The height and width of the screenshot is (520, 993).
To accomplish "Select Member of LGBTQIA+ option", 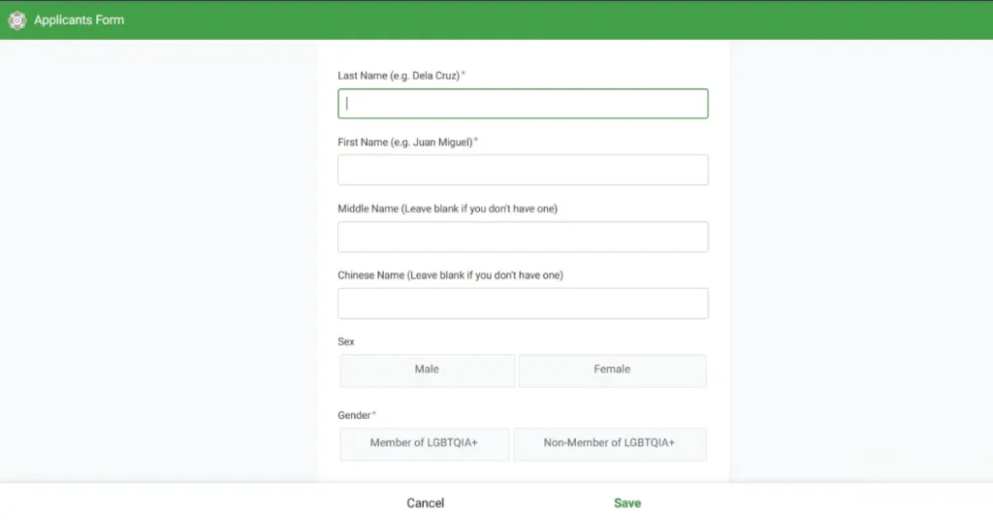I will [424, 443].
